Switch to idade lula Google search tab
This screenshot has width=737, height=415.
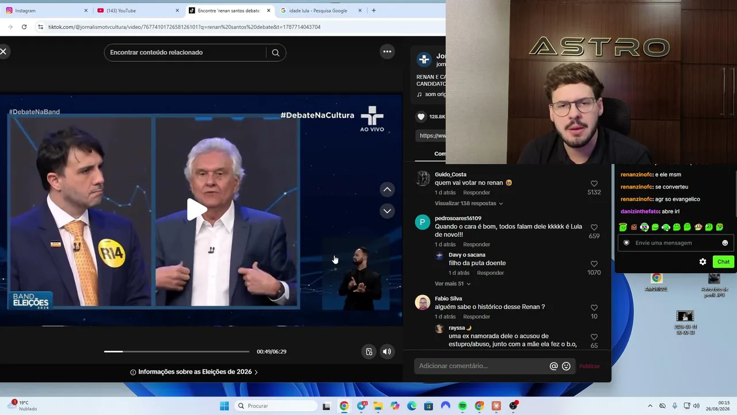(x=321, y=10)
